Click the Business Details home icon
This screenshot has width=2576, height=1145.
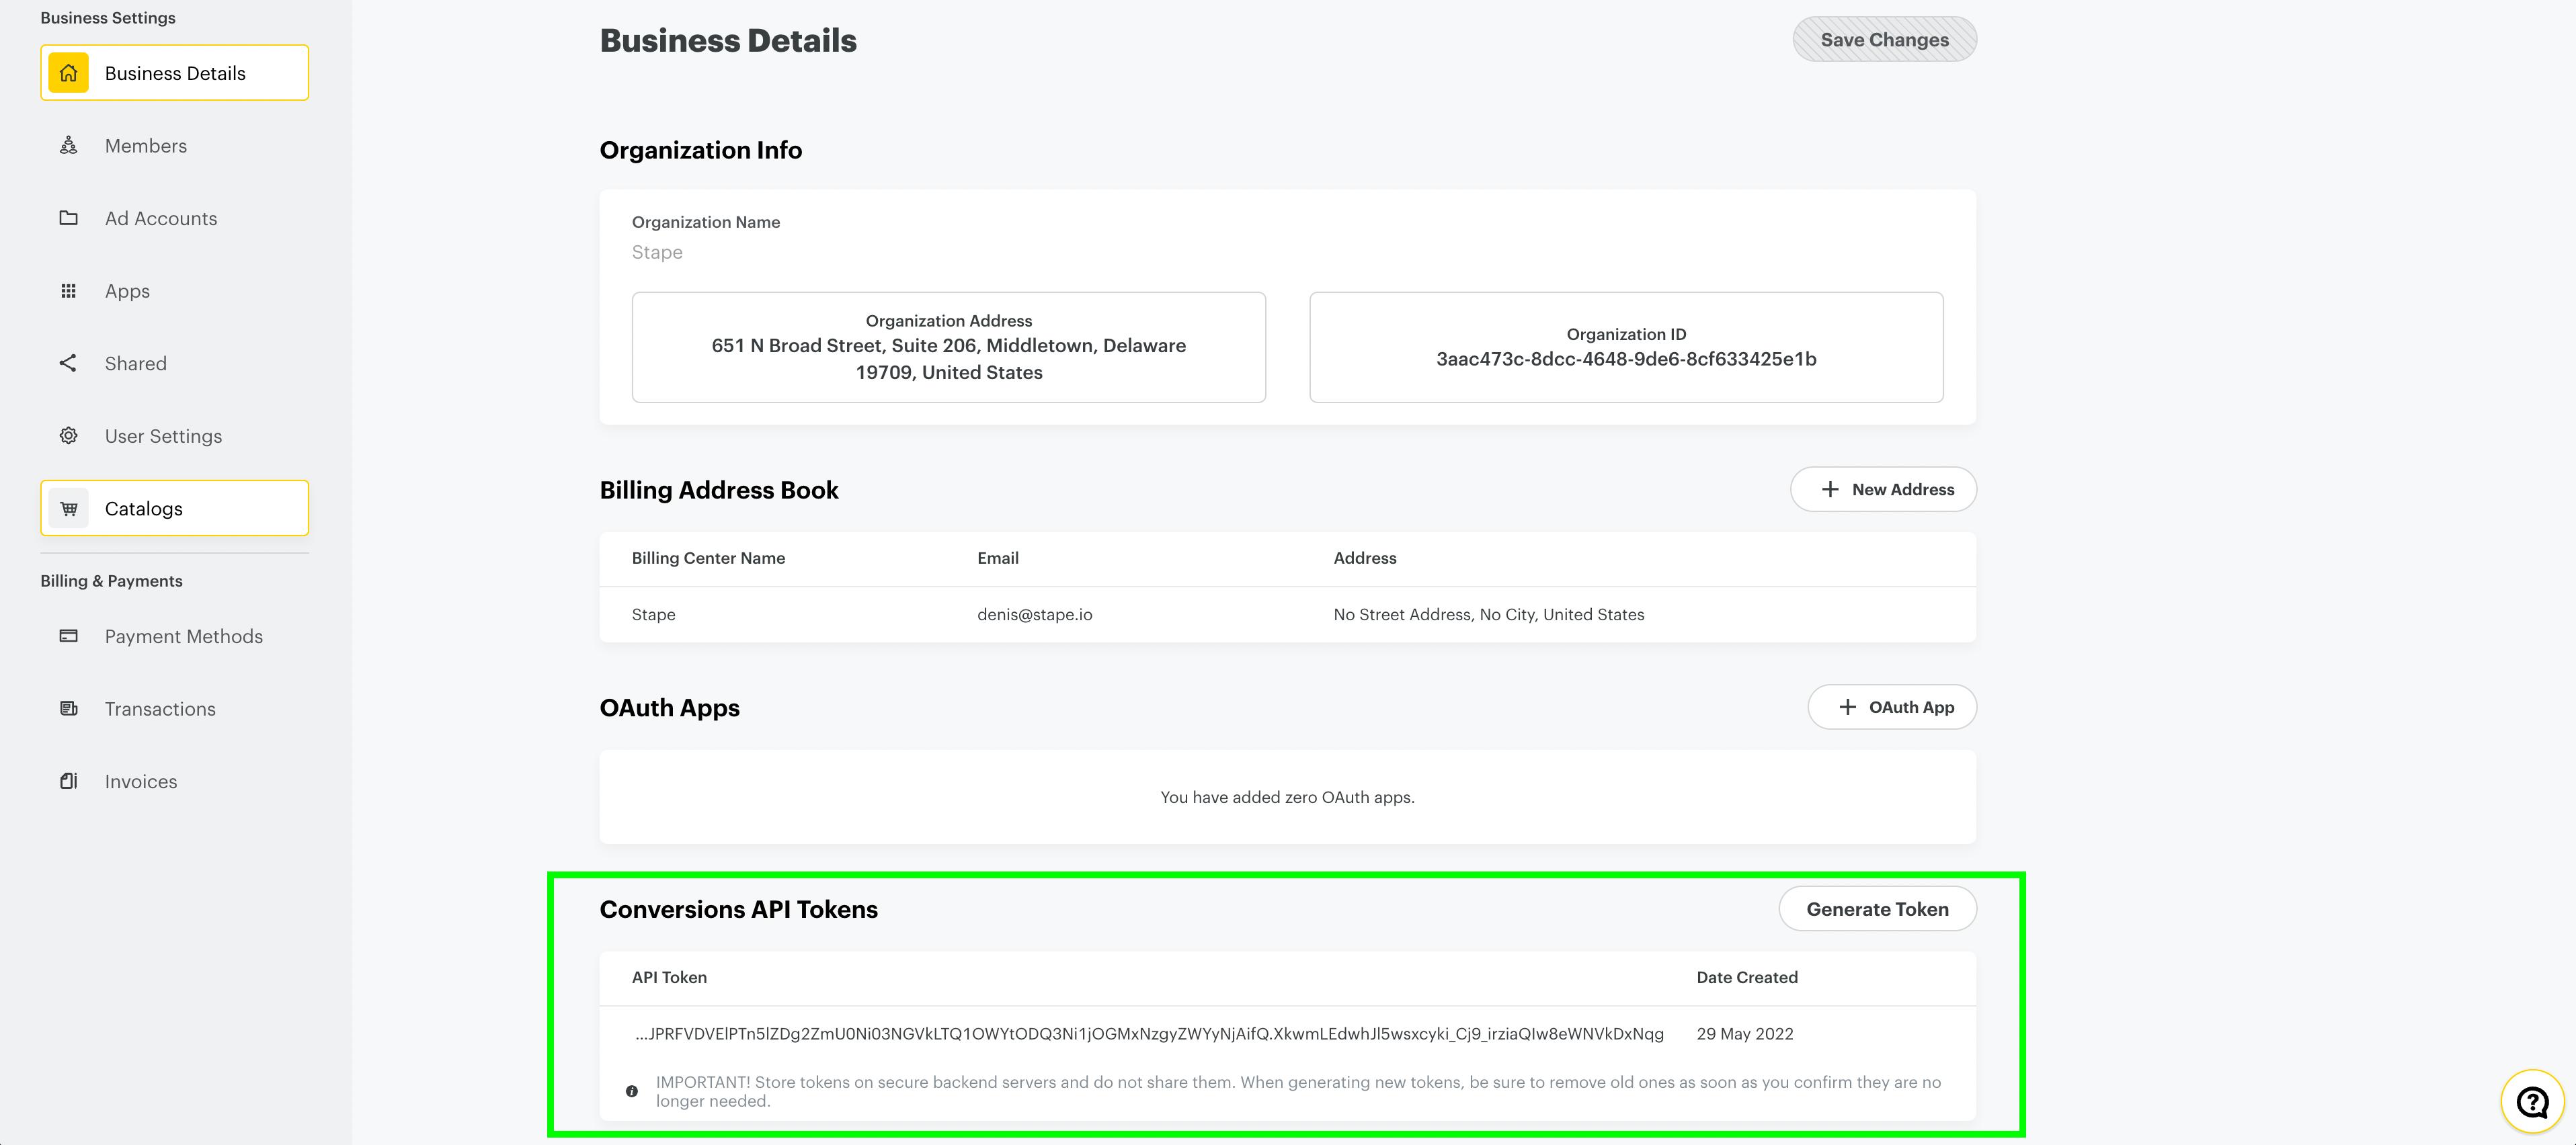tap(68, 73)
